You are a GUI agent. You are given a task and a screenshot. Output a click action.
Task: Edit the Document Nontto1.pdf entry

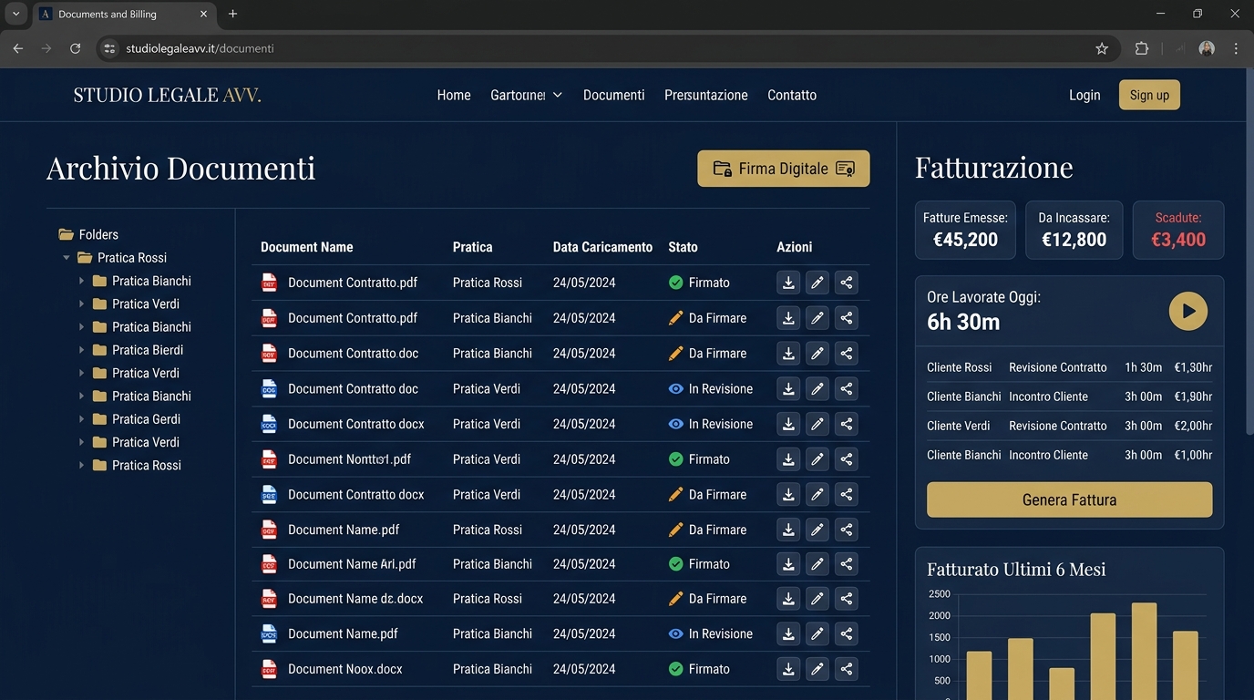pyautogui.click(x=817, y=459)
